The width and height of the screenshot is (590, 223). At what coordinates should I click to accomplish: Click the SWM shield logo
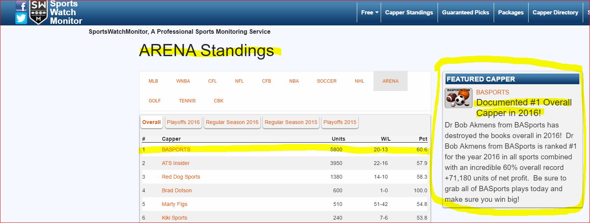point(38,12)
